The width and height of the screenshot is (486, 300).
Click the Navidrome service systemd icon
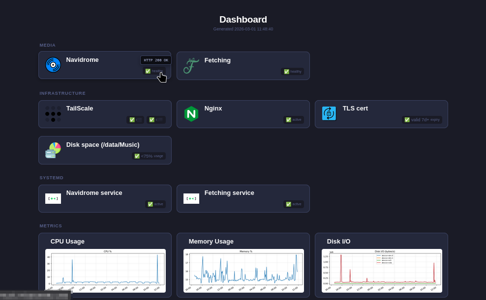(x=53, y=198)
